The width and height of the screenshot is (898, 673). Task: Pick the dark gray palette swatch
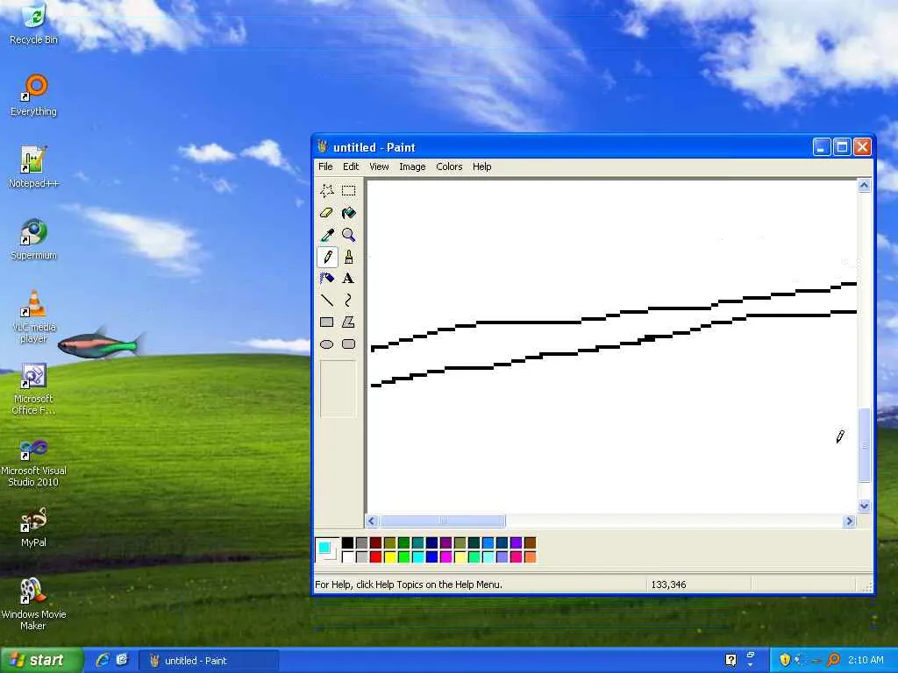point(362,542)
